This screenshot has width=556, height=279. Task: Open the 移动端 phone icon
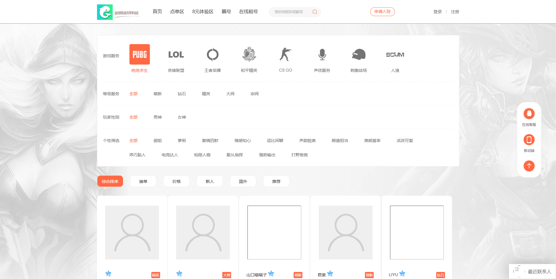pos(529,140)
